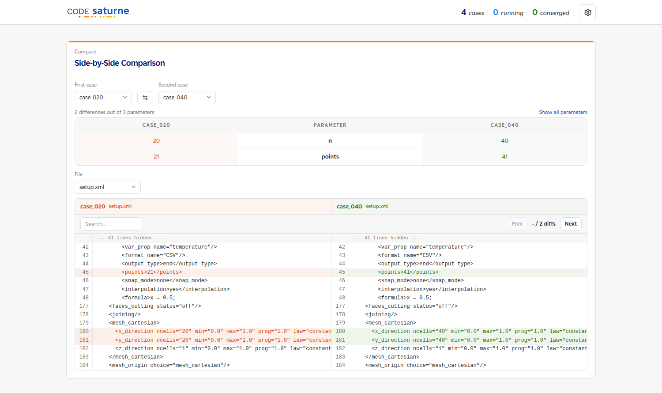Open the settings gear icon
662x393 pixels.
pos(588,12)
